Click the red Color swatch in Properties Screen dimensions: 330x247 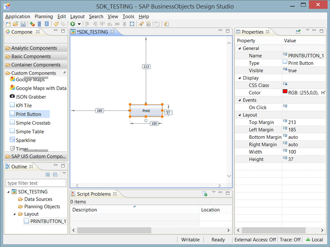285,91
